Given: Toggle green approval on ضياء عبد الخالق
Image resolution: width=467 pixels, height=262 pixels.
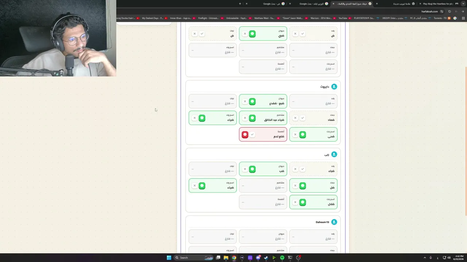Looking at the screenshot, I should tap(252, 118).
